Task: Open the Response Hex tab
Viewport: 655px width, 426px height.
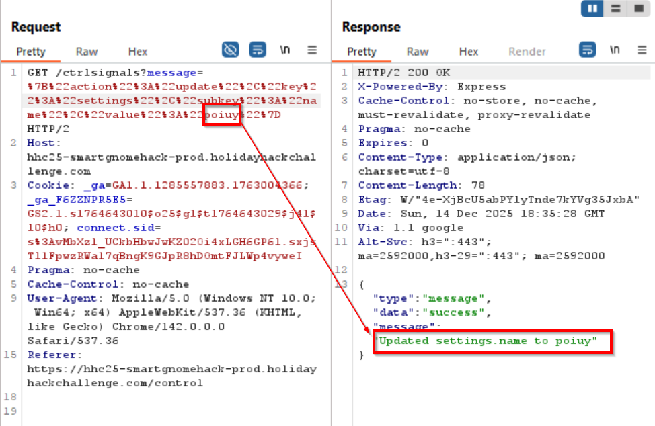Action: pos(469,52)
